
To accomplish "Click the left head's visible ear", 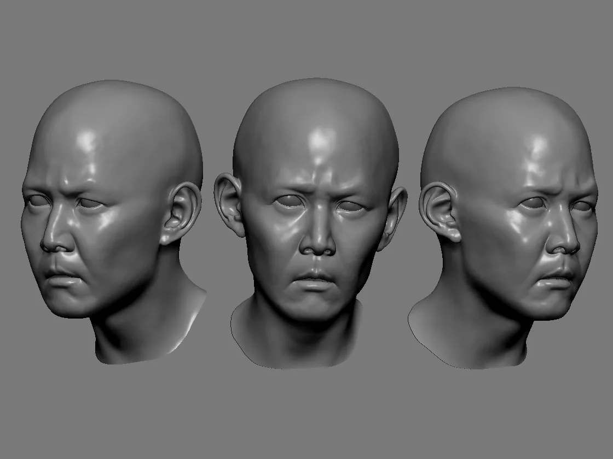I will pyautogui.click(x=181, y=213).
